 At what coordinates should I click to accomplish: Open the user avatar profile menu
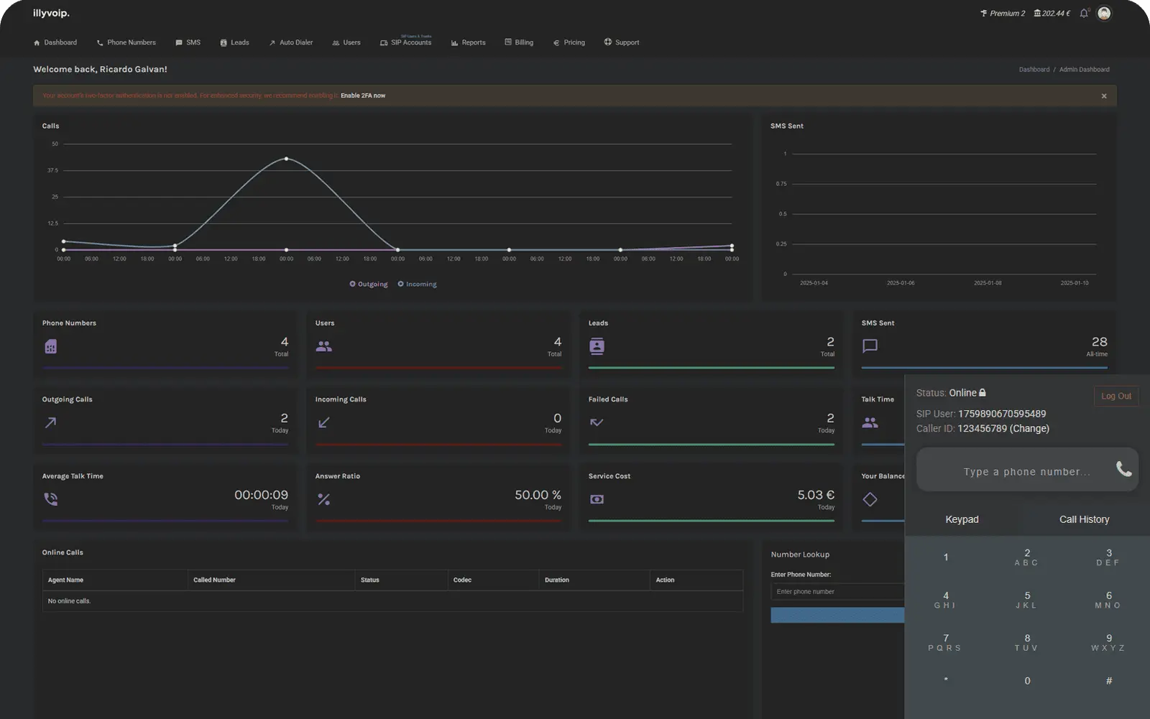tap(1104, 13)
